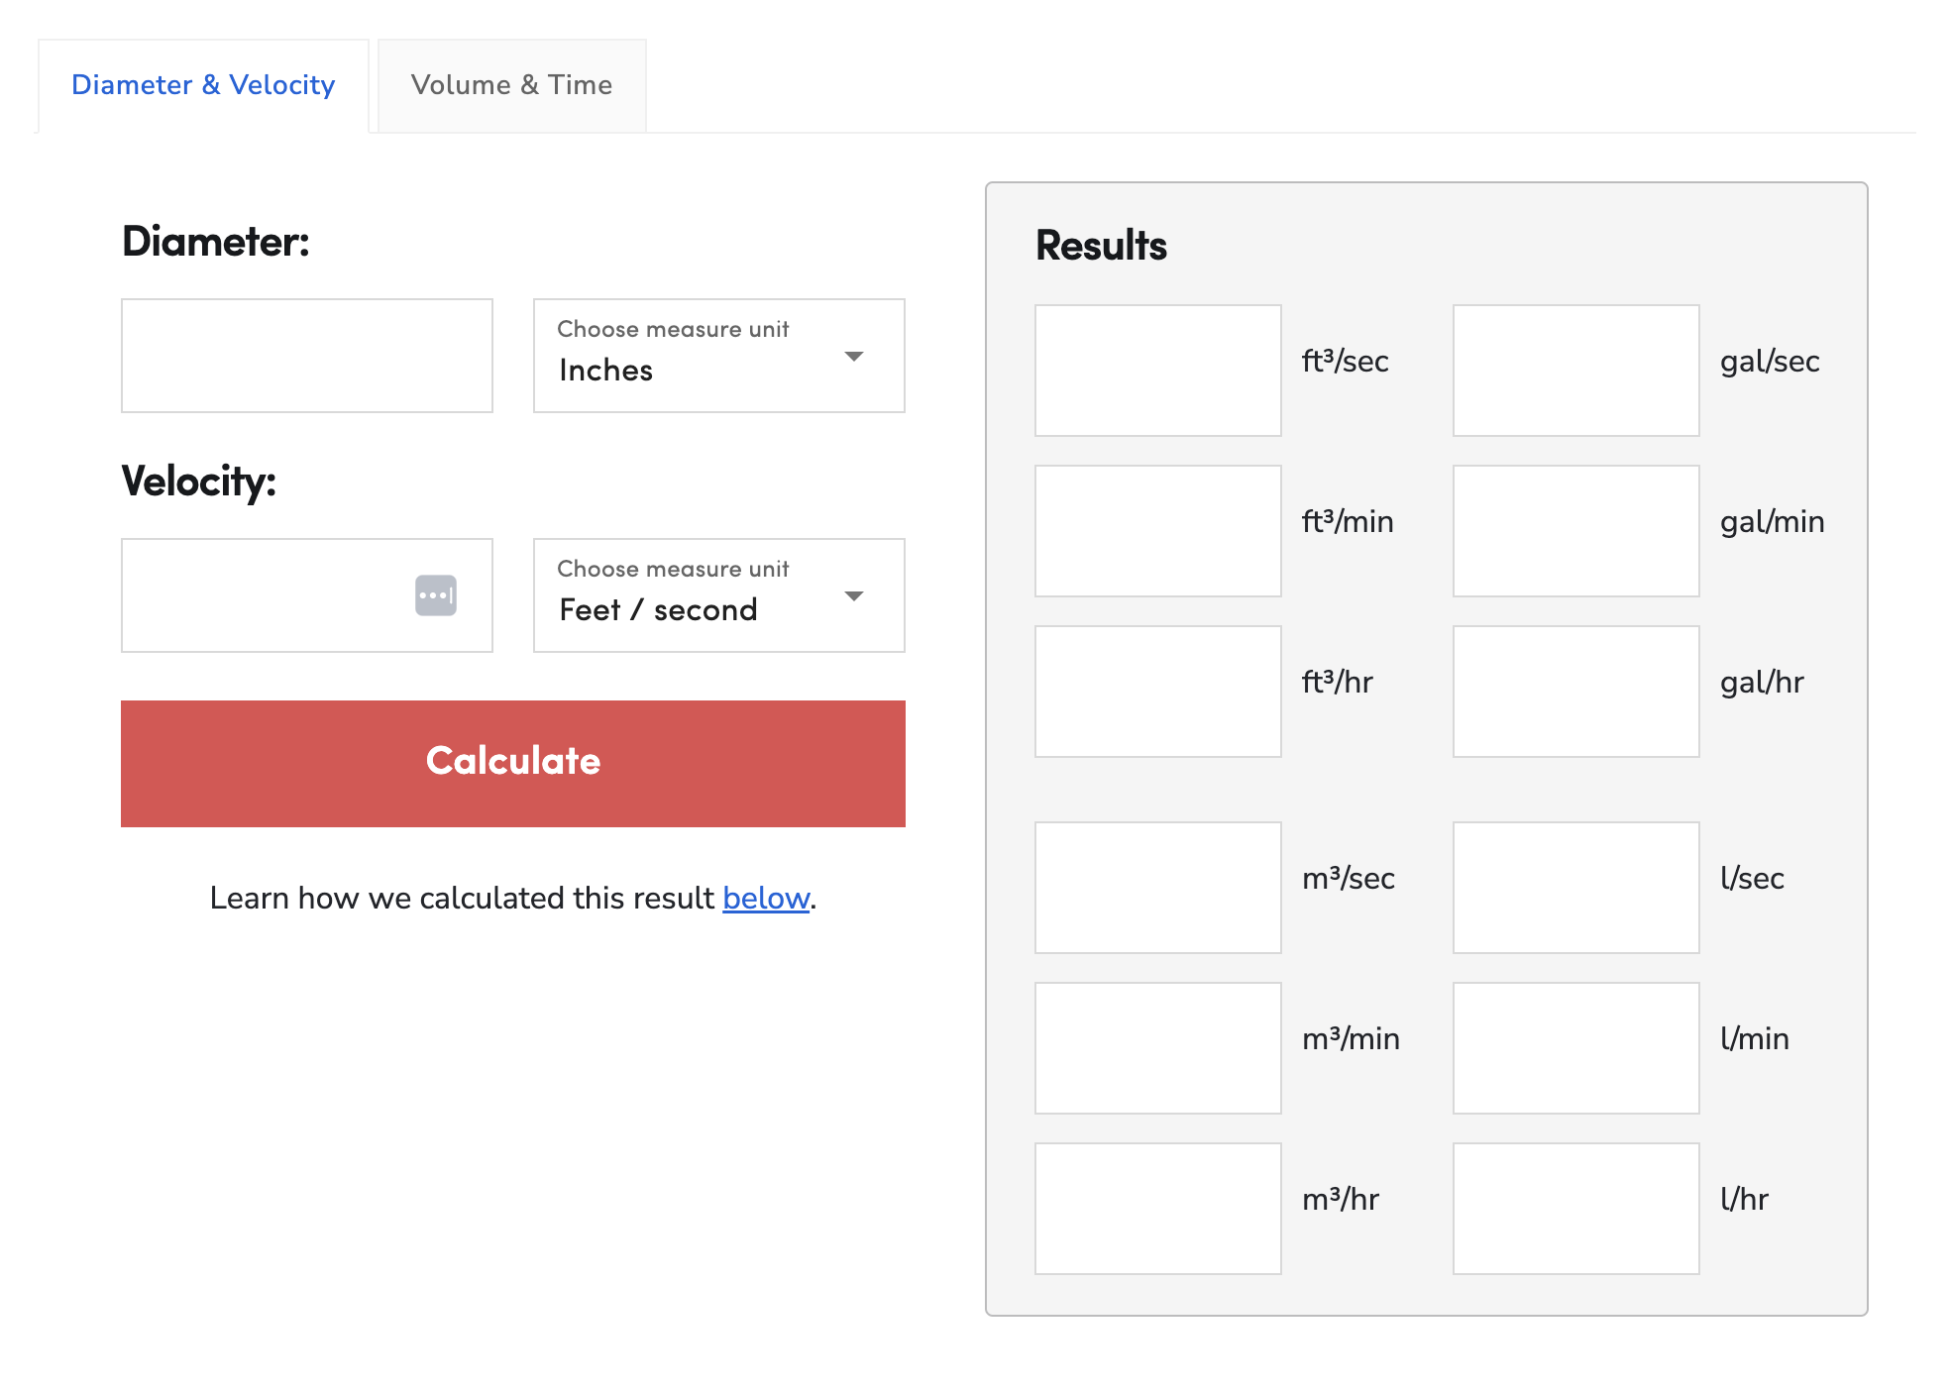The width and height of the screenshot is (1950, 1393).
Task: Open the Diameter measure unit dropdown
Action: click(x=717, y=355)
